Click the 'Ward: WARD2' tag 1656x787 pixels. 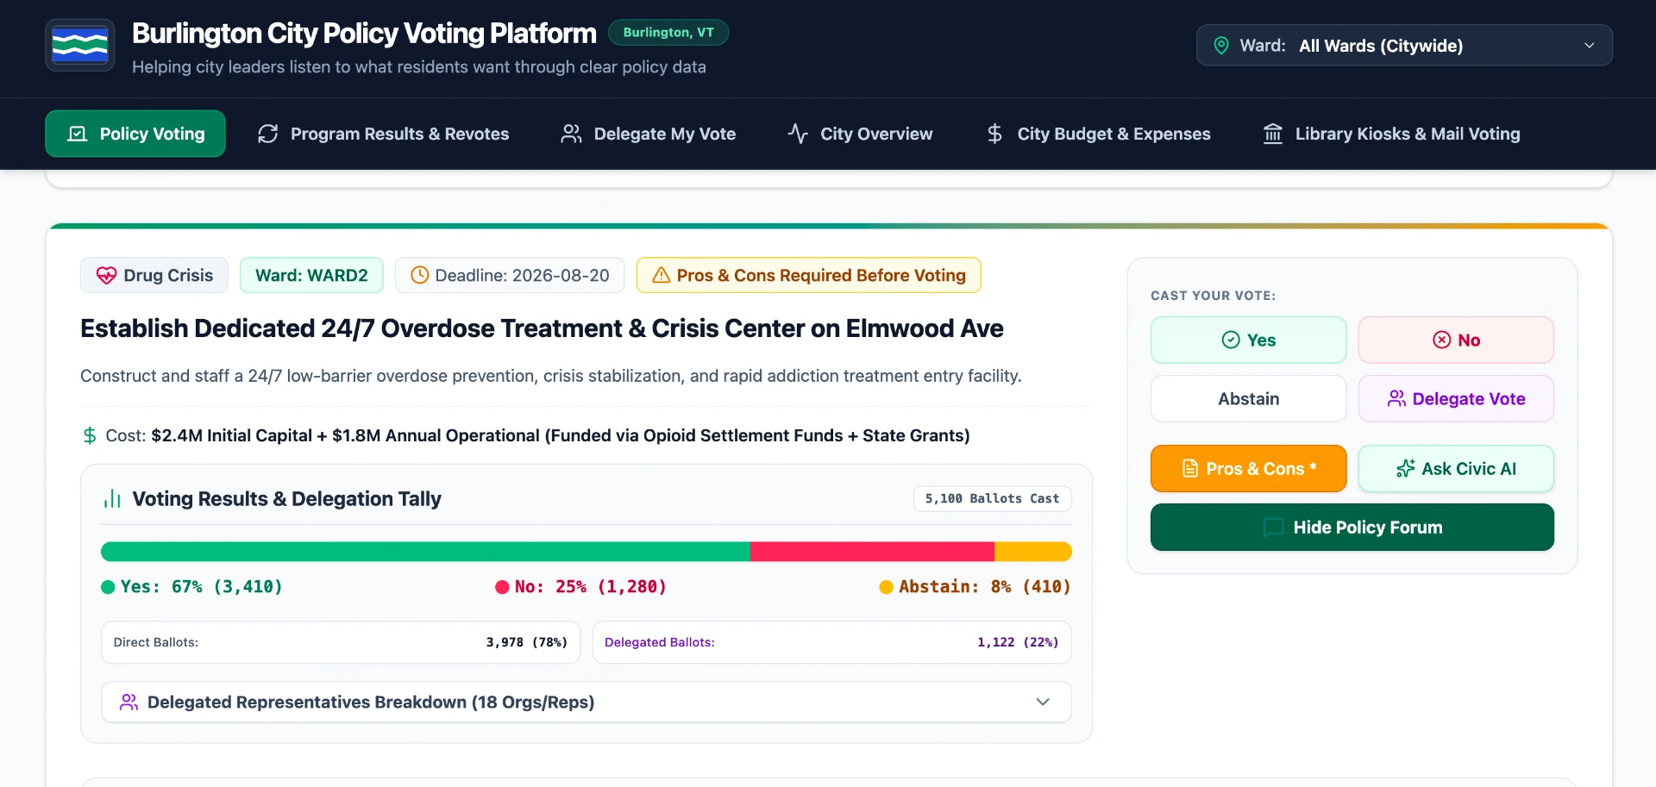click(x=311, y=275)
